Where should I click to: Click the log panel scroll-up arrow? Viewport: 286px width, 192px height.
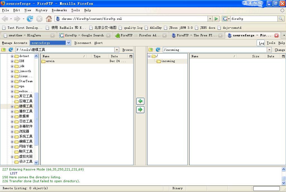click(284, 169)
